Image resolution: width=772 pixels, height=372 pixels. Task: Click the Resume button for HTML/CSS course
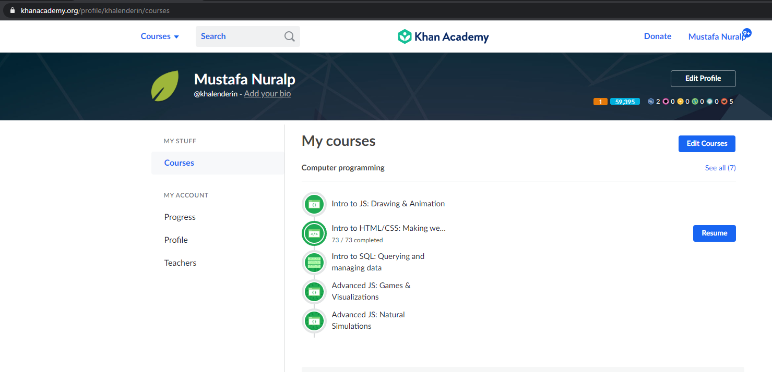(714, 233)
